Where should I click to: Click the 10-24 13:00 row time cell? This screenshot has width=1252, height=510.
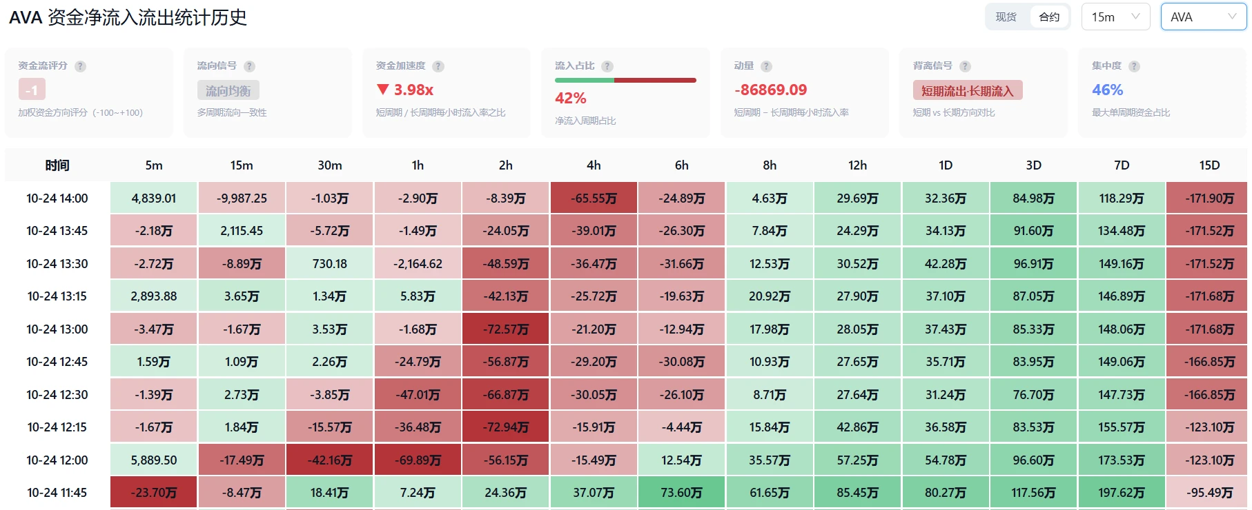tap(57, 329)
